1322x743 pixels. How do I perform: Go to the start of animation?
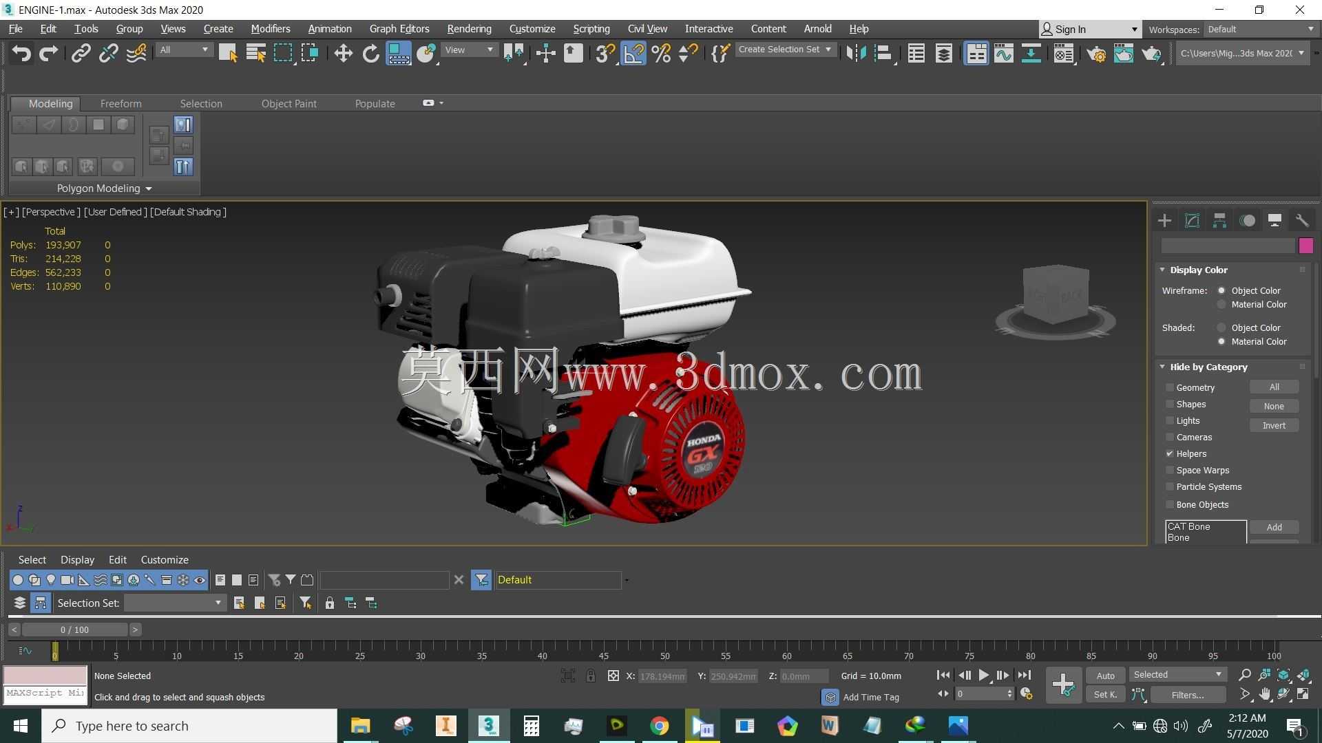(x=943, y=676)
